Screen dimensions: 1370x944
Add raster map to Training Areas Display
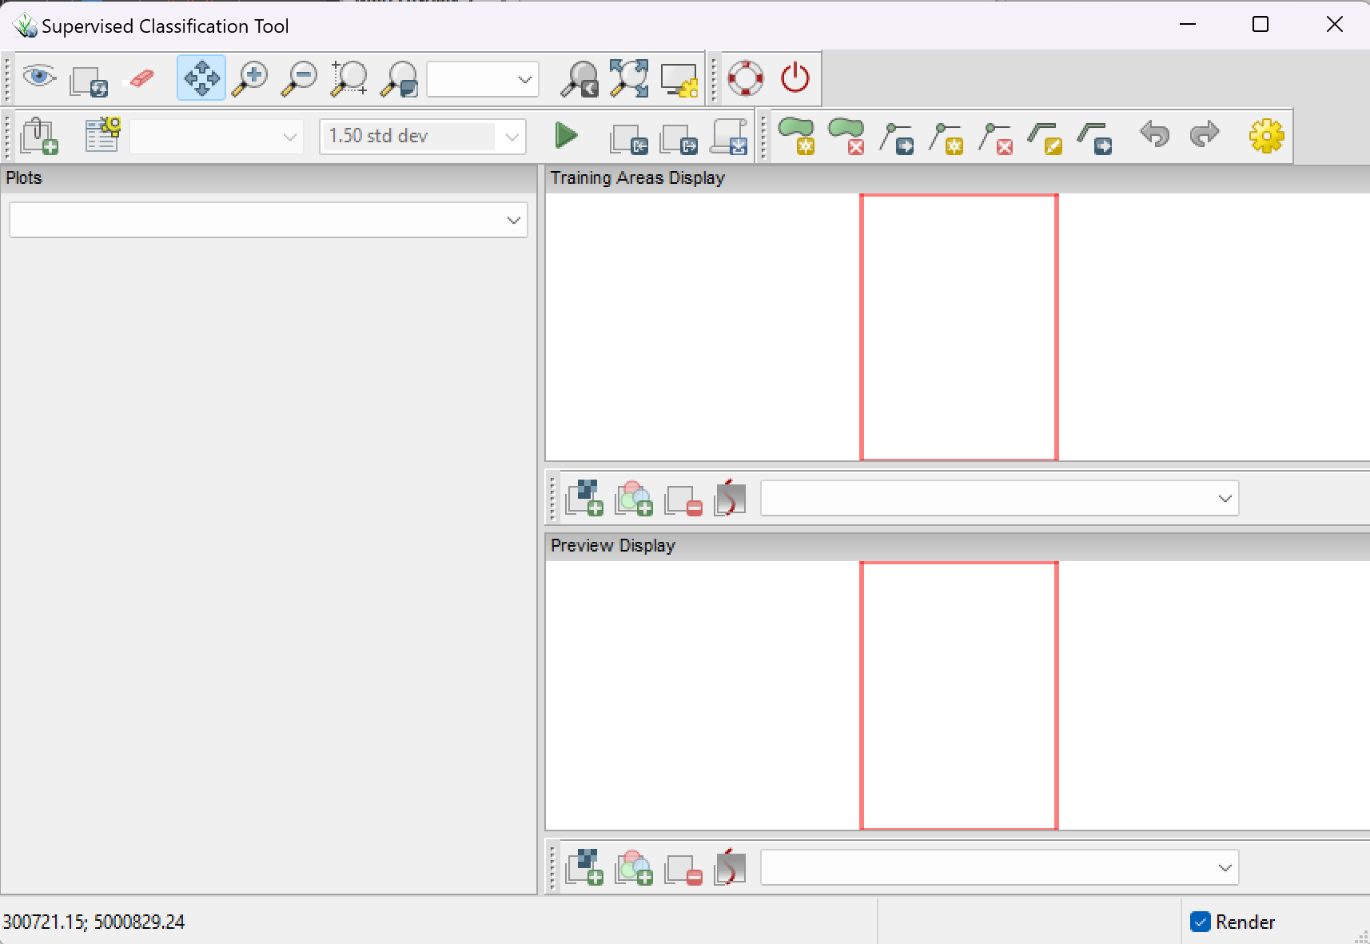click(x=584, y=498)
